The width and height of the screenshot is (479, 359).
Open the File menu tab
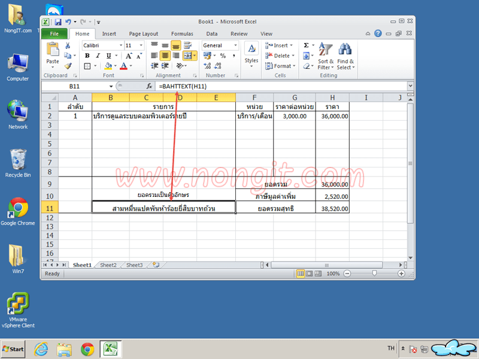pyautogui.click(x=54, y=34)
